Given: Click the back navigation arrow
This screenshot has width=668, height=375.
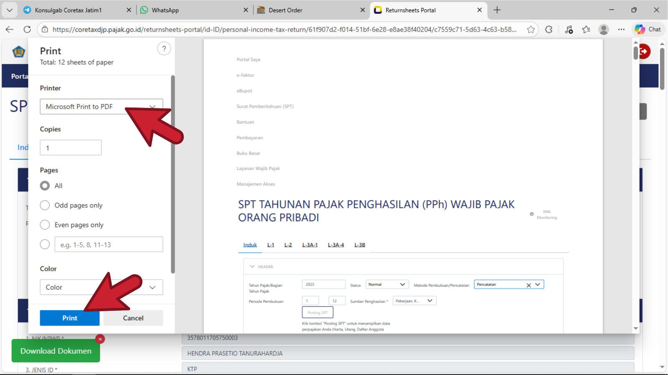Looking at the screenshot, I should coord(10,30).
